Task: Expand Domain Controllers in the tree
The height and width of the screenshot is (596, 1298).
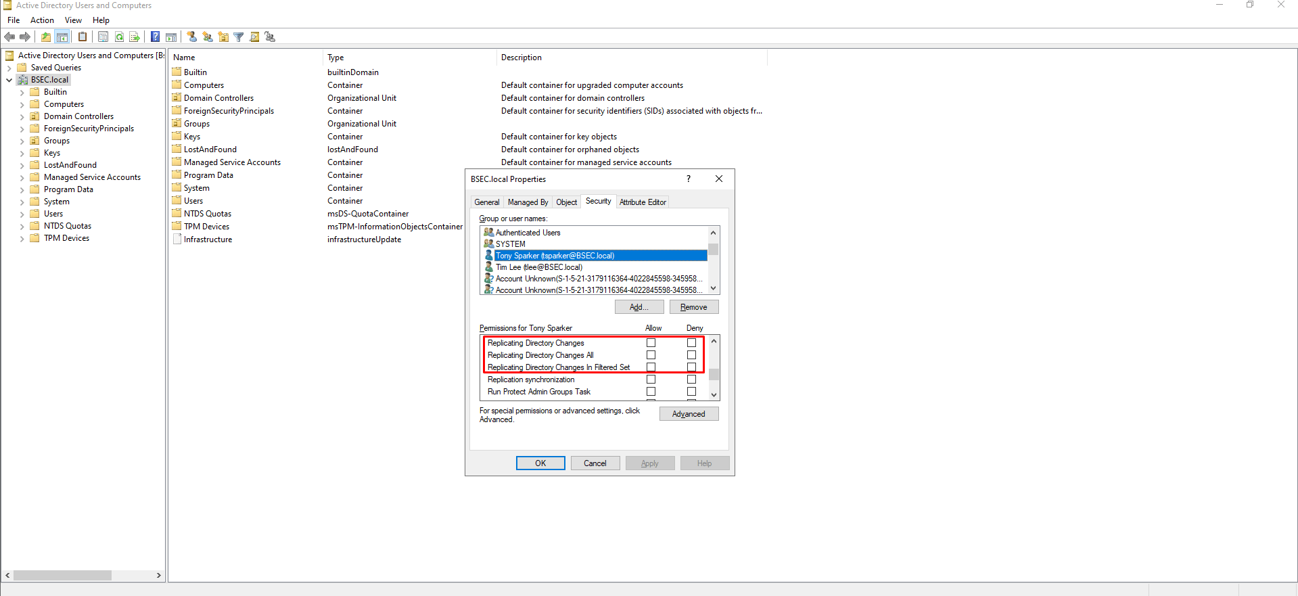Action: pyautogui.click(x=22, y=116)
